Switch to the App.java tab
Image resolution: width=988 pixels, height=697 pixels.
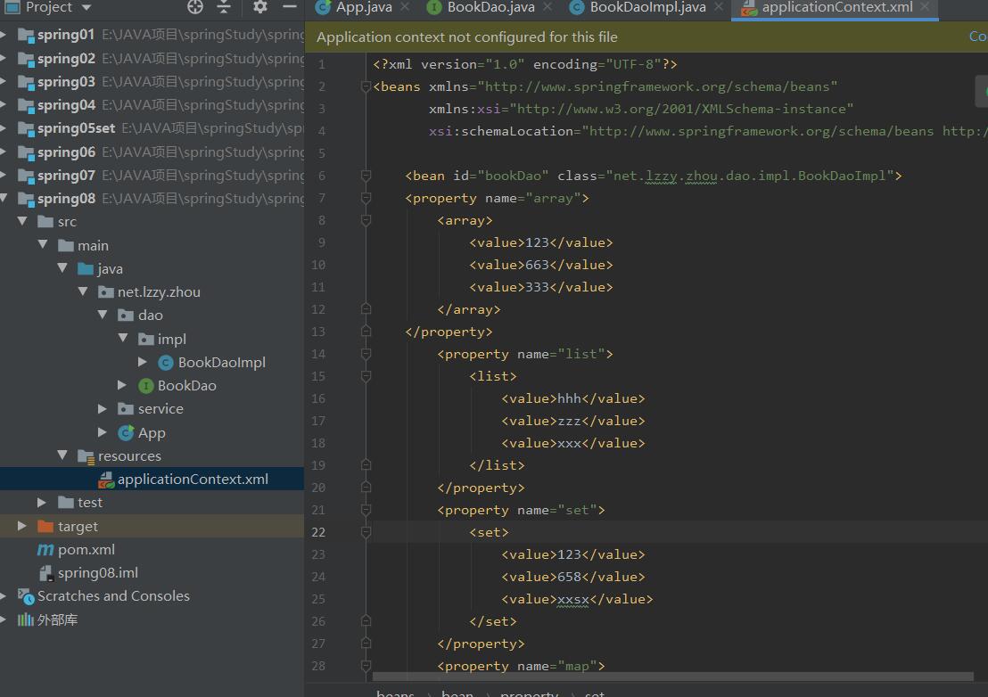(x=363, y=7)
